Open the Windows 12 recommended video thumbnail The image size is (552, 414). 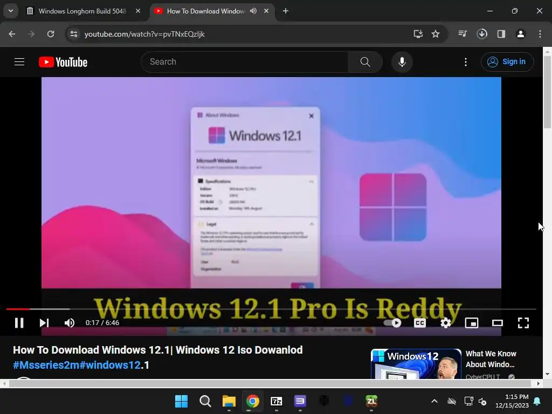(416, 364)
